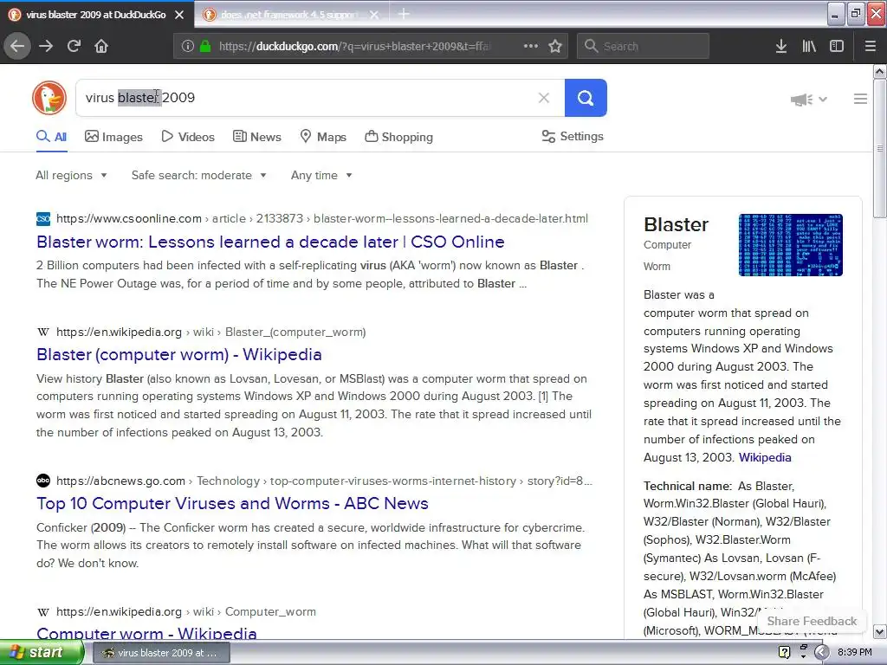Toggle the sidebars icon
Screen dimensions: 887x665
[837, 46]
